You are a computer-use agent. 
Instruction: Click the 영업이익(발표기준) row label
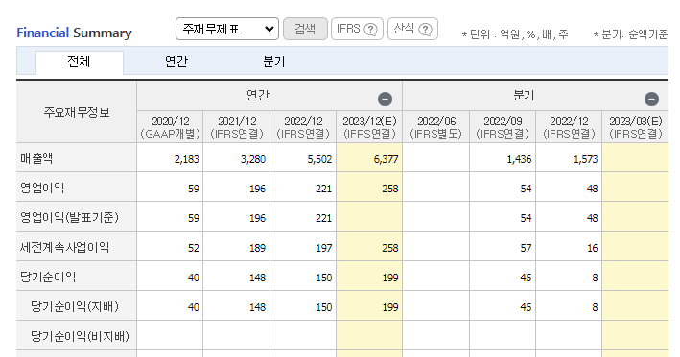(69, 217)
